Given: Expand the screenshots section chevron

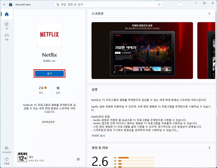Looking at the screenshot, I should click(209, 14).
